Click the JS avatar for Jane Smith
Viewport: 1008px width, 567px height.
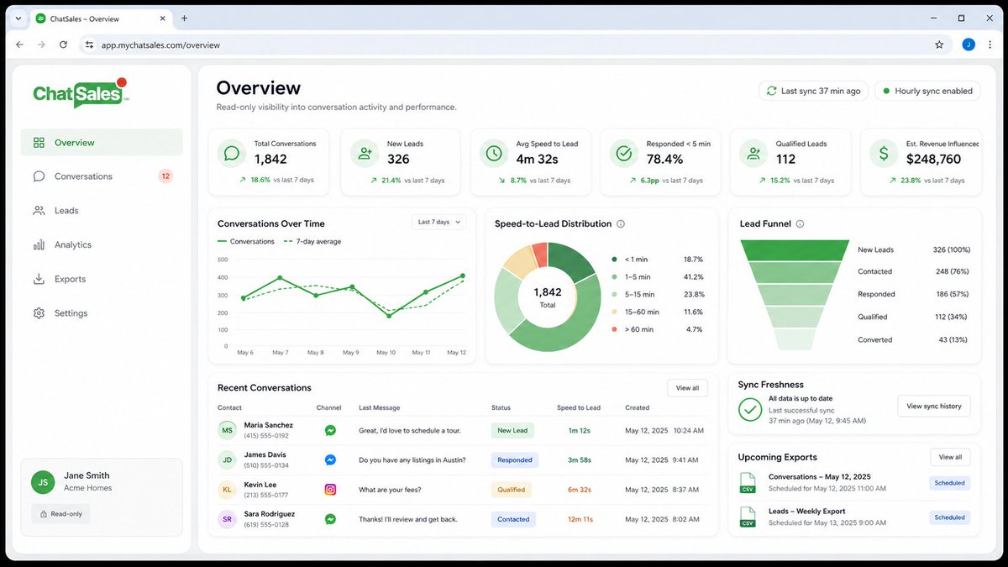(x=43, y=481)
